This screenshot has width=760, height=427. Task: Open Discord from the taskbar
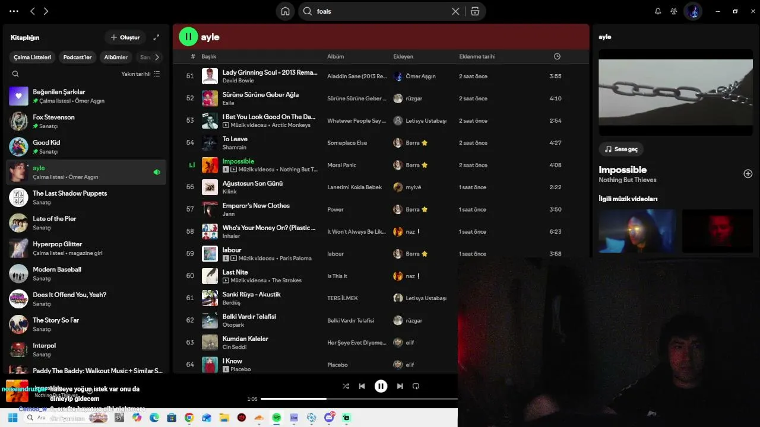[330, 418]
